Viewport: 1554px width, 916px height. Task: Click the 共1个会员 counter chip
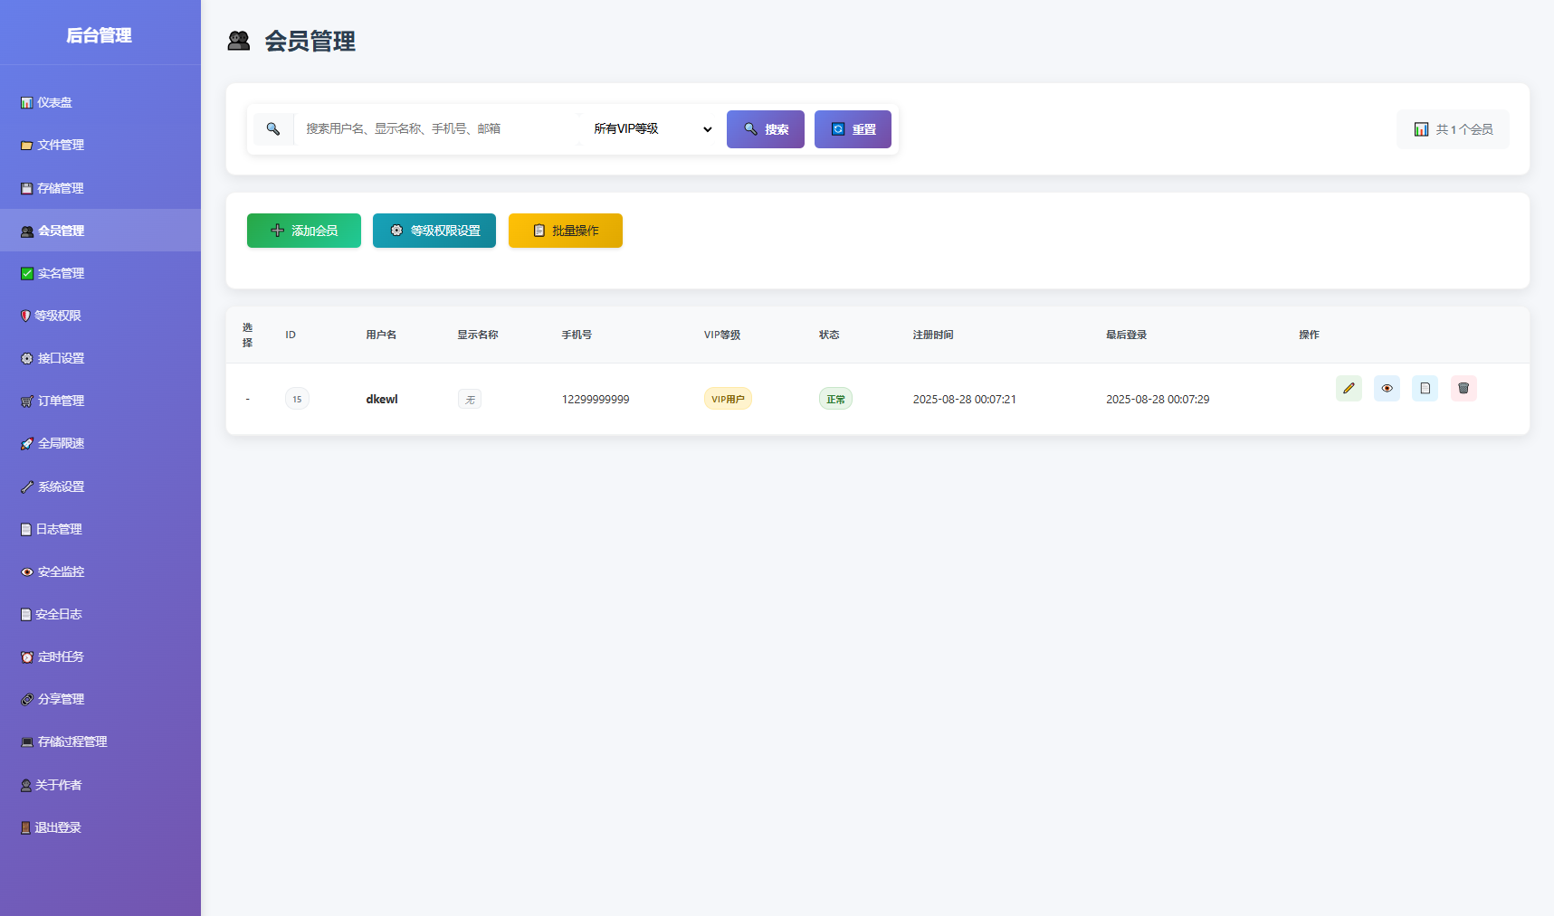(x=1453, y=128)
